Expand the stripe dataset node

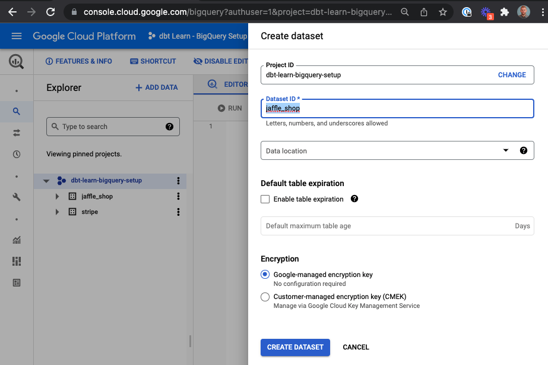56,211
